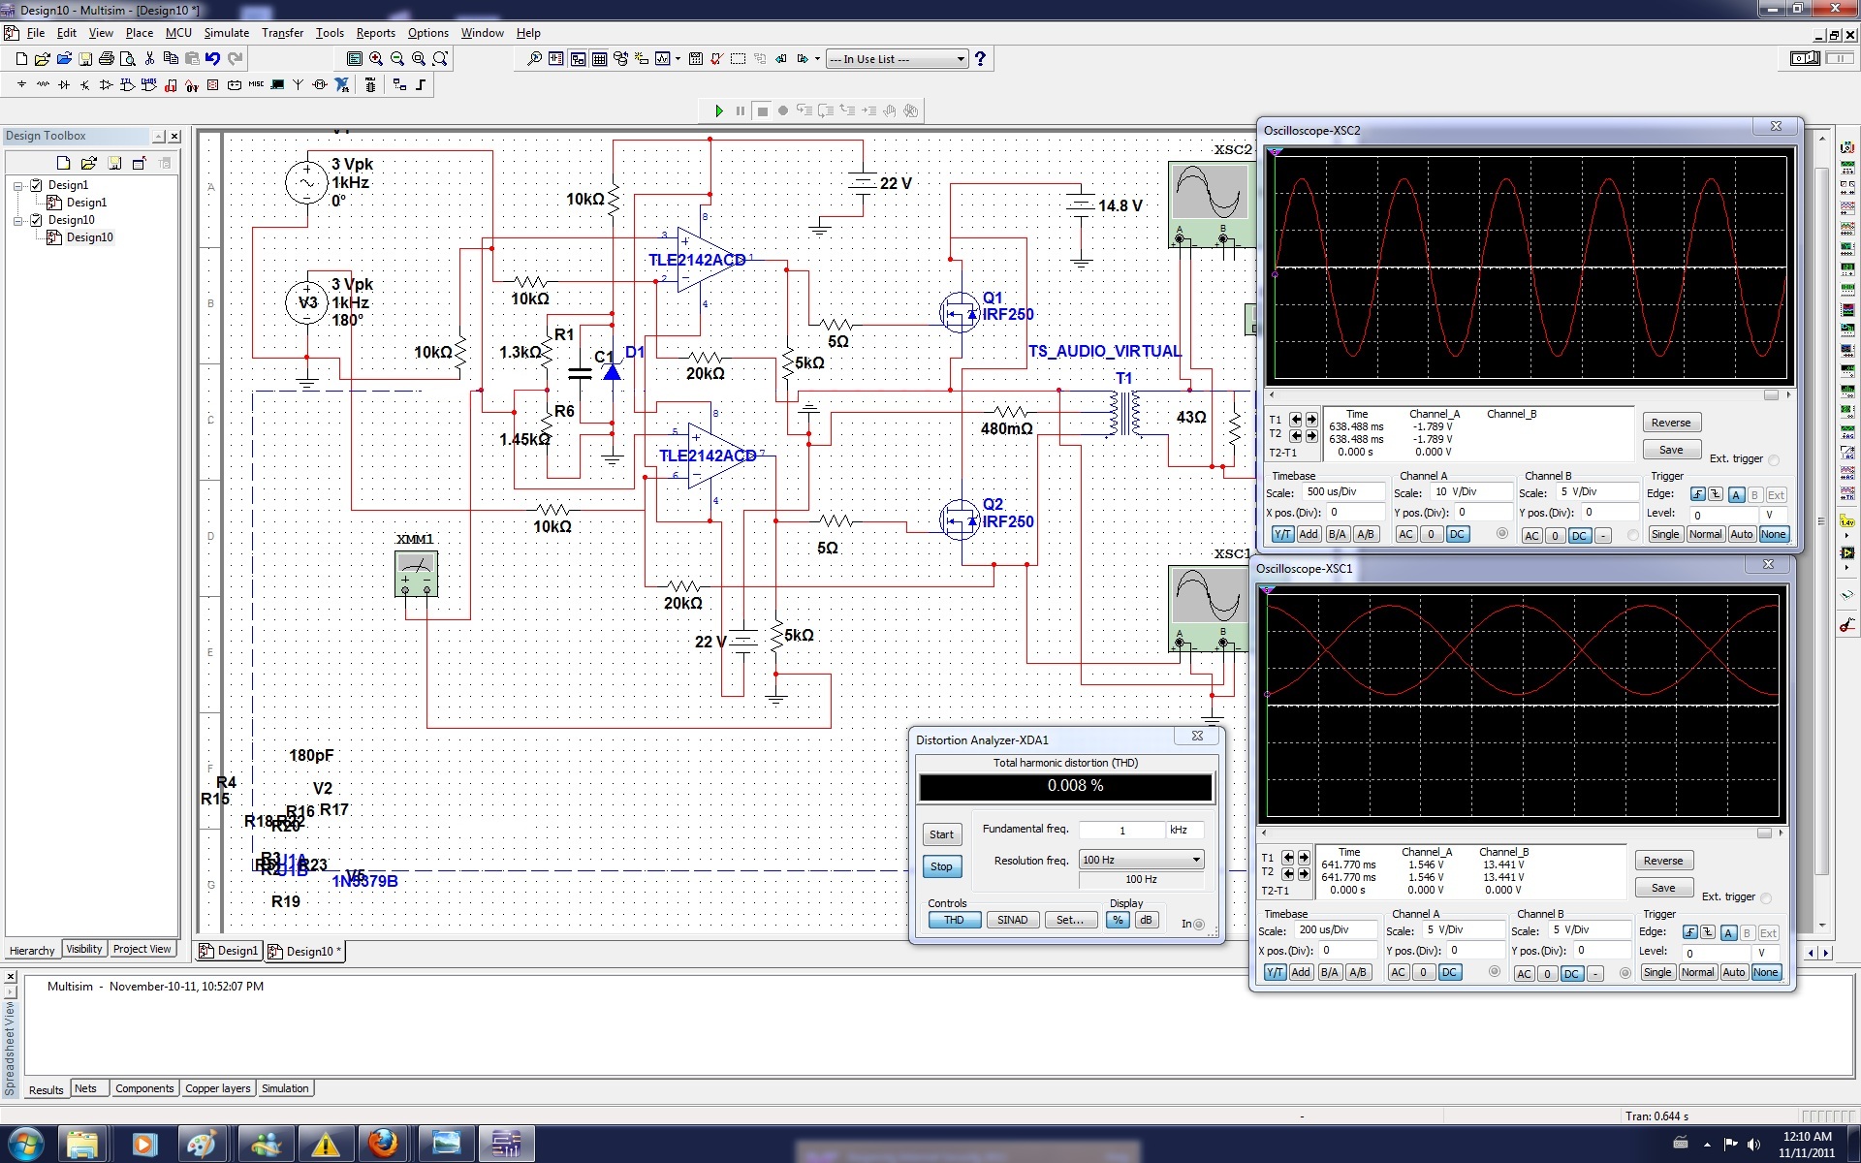This screenshot has height=1163, width=1861.
Task: Switch to the Nets spreadsheet tab
Action: (85, 1088)
